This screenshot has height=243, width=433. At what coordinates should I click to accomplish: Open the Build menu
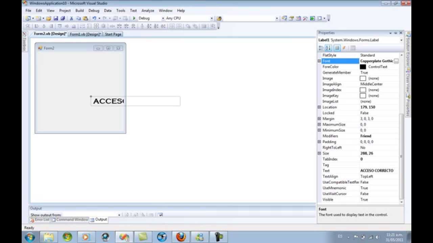(79, 11)
